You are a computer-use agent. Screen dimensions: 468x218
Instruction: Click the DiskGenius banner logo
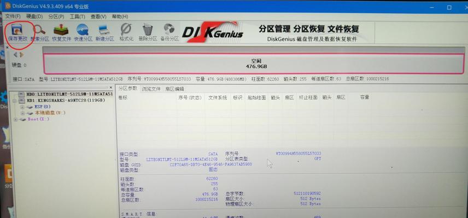(213, 33)
